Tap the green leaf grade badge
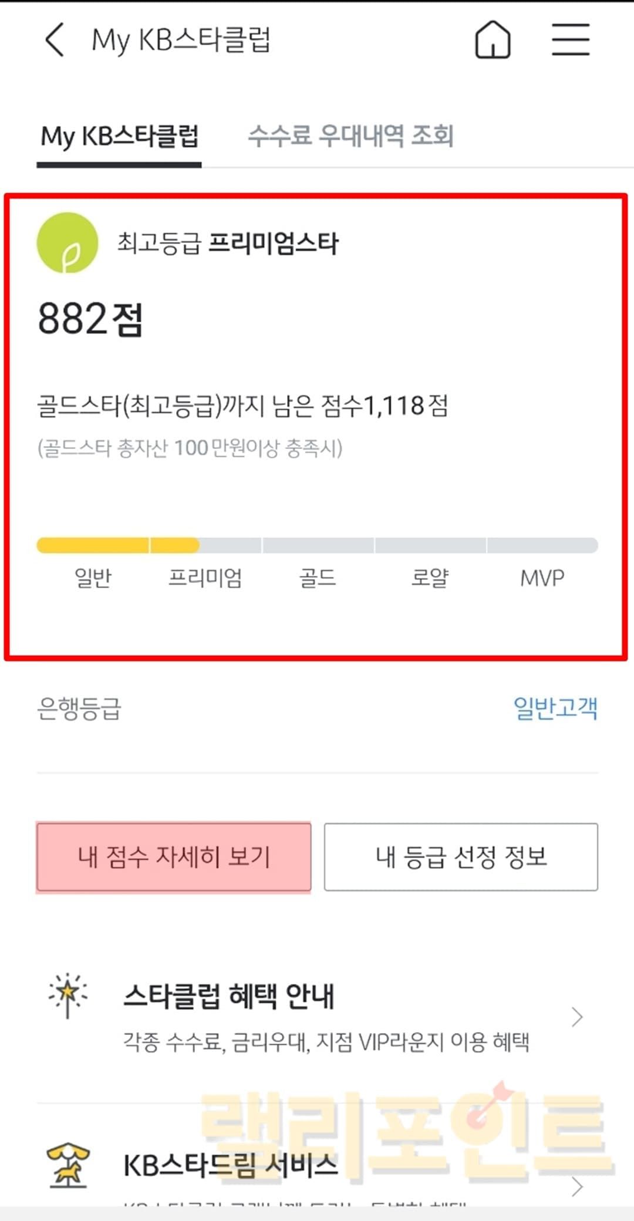Viewport: 634px width, 1221px height. [x=68, y=243]
